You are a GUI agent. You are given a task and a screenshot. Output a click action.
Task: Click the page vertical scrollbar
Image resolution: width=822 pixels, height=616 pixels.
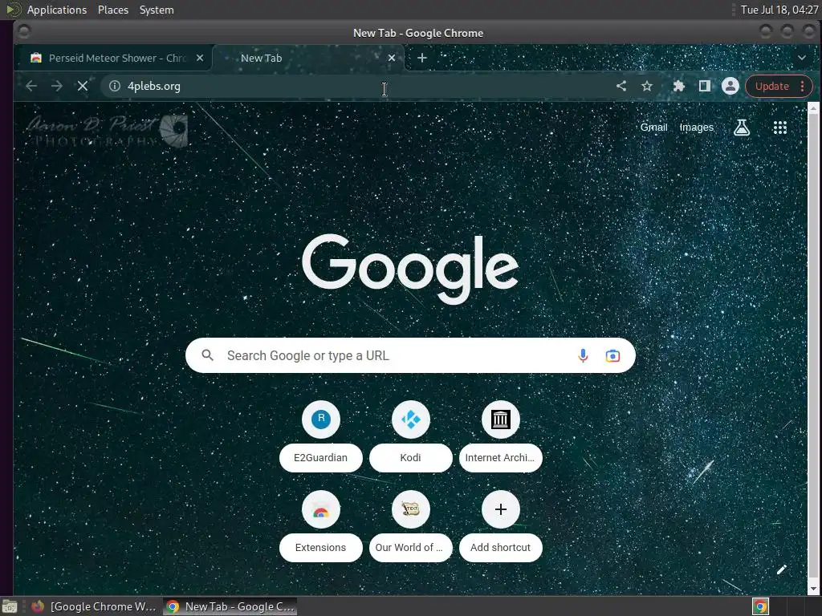pos(813,348)
